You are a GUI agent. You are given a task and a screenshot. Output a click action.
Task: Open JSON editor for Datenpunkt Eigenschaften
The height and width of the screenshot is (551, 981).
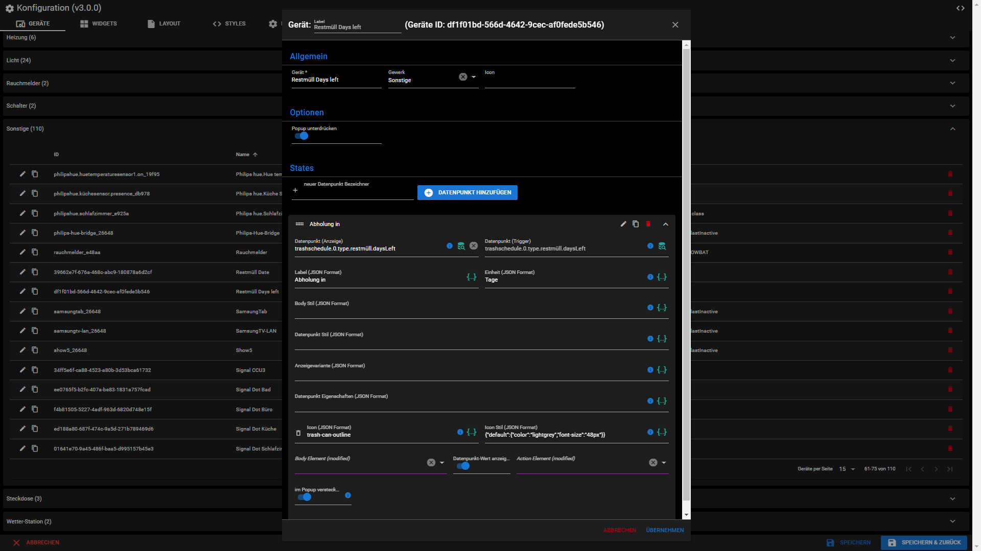click(x=662, y=401)
